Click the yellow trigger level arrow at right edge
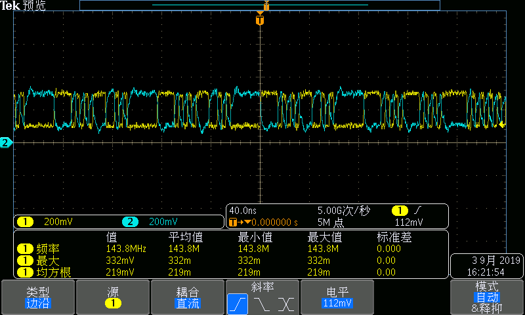525x315 pixels. (x=502, y=125)
